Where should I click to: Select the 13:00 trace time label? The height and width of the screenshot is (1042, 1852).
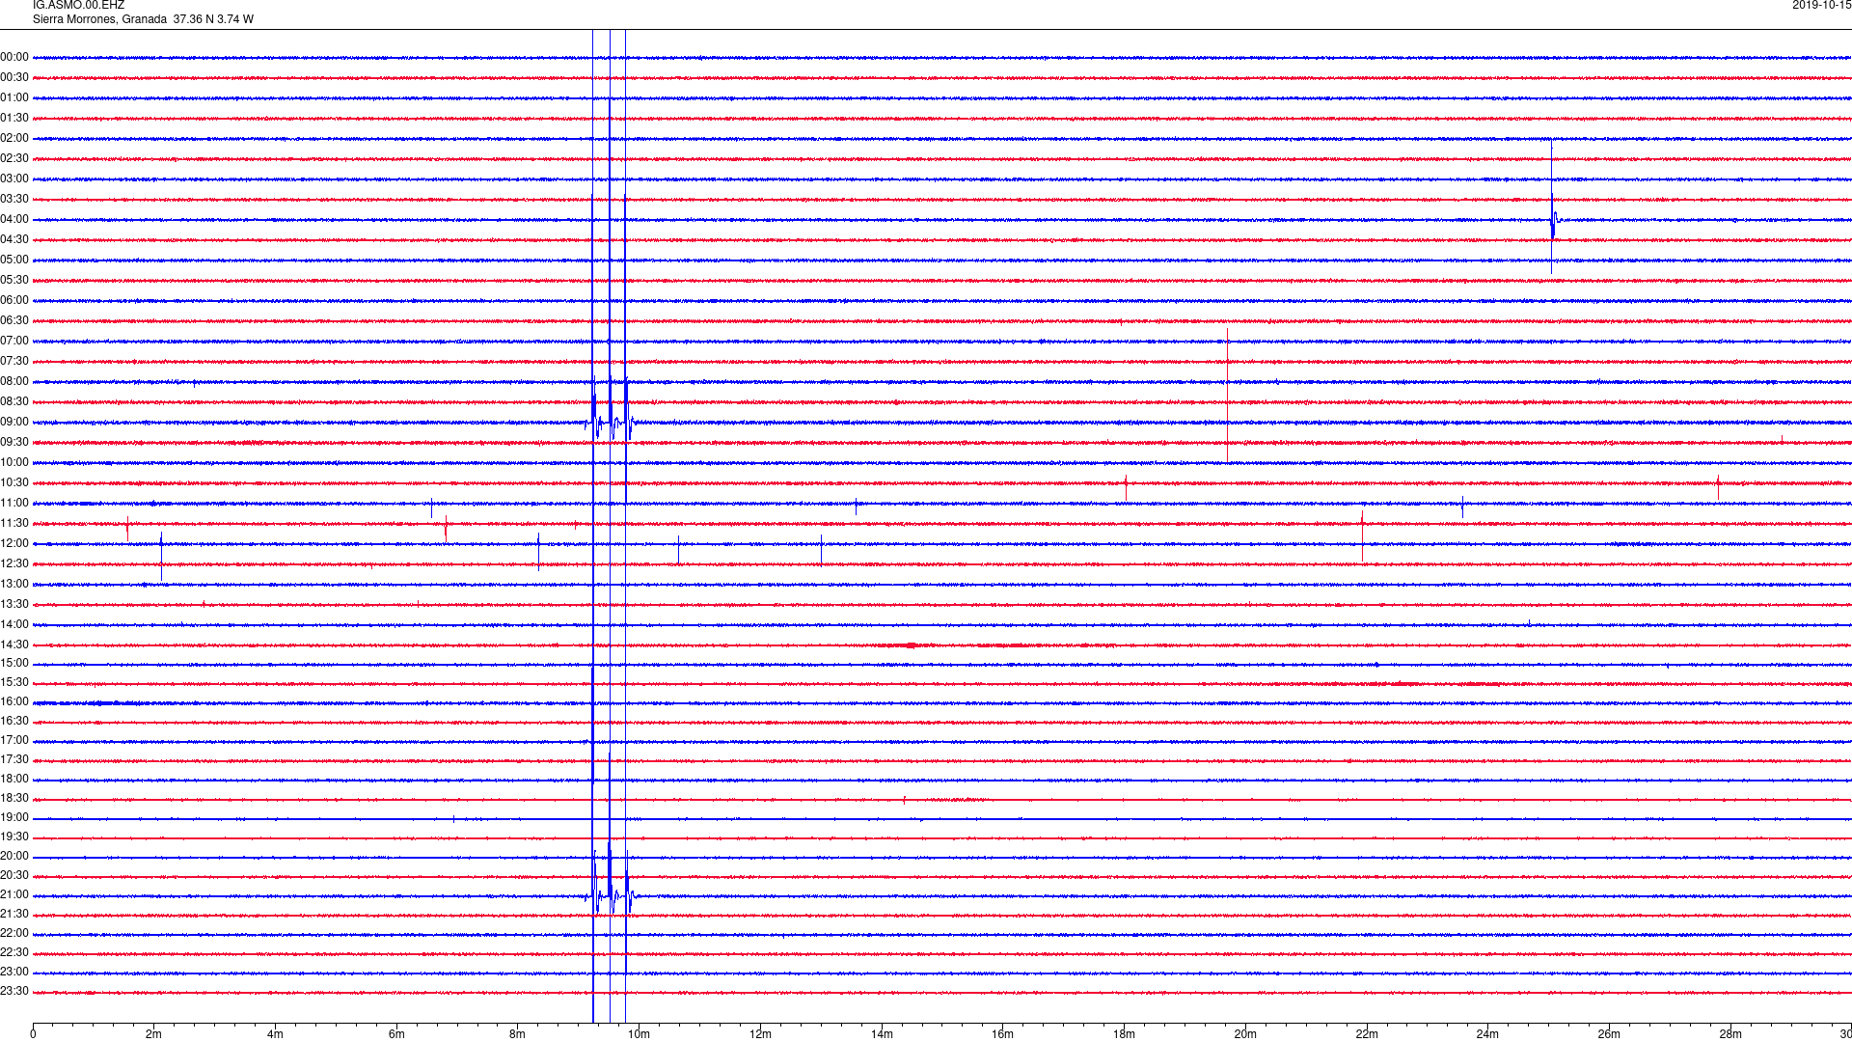(14, 585)
